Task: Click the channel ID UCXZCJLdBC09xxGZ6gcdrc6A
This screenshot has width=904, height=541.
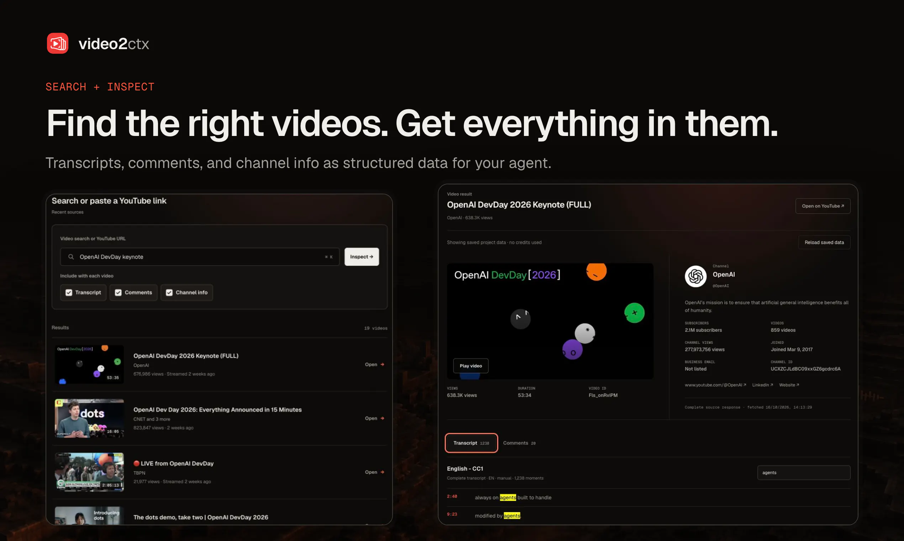Action: (805, 369)
